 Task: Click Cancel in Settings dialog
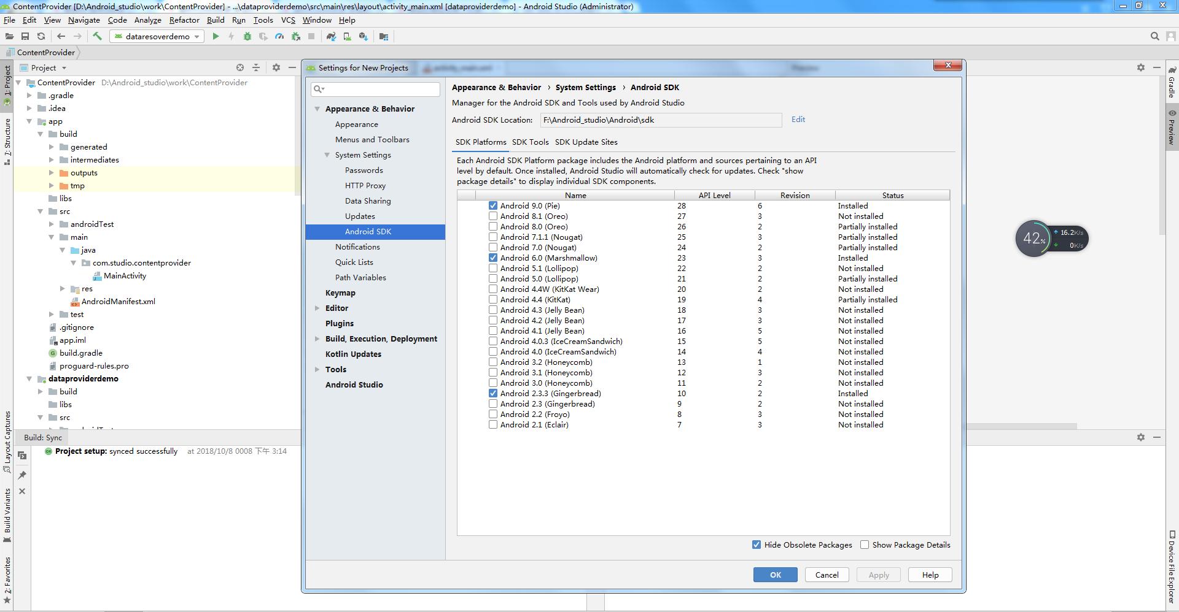pos(827,575)
